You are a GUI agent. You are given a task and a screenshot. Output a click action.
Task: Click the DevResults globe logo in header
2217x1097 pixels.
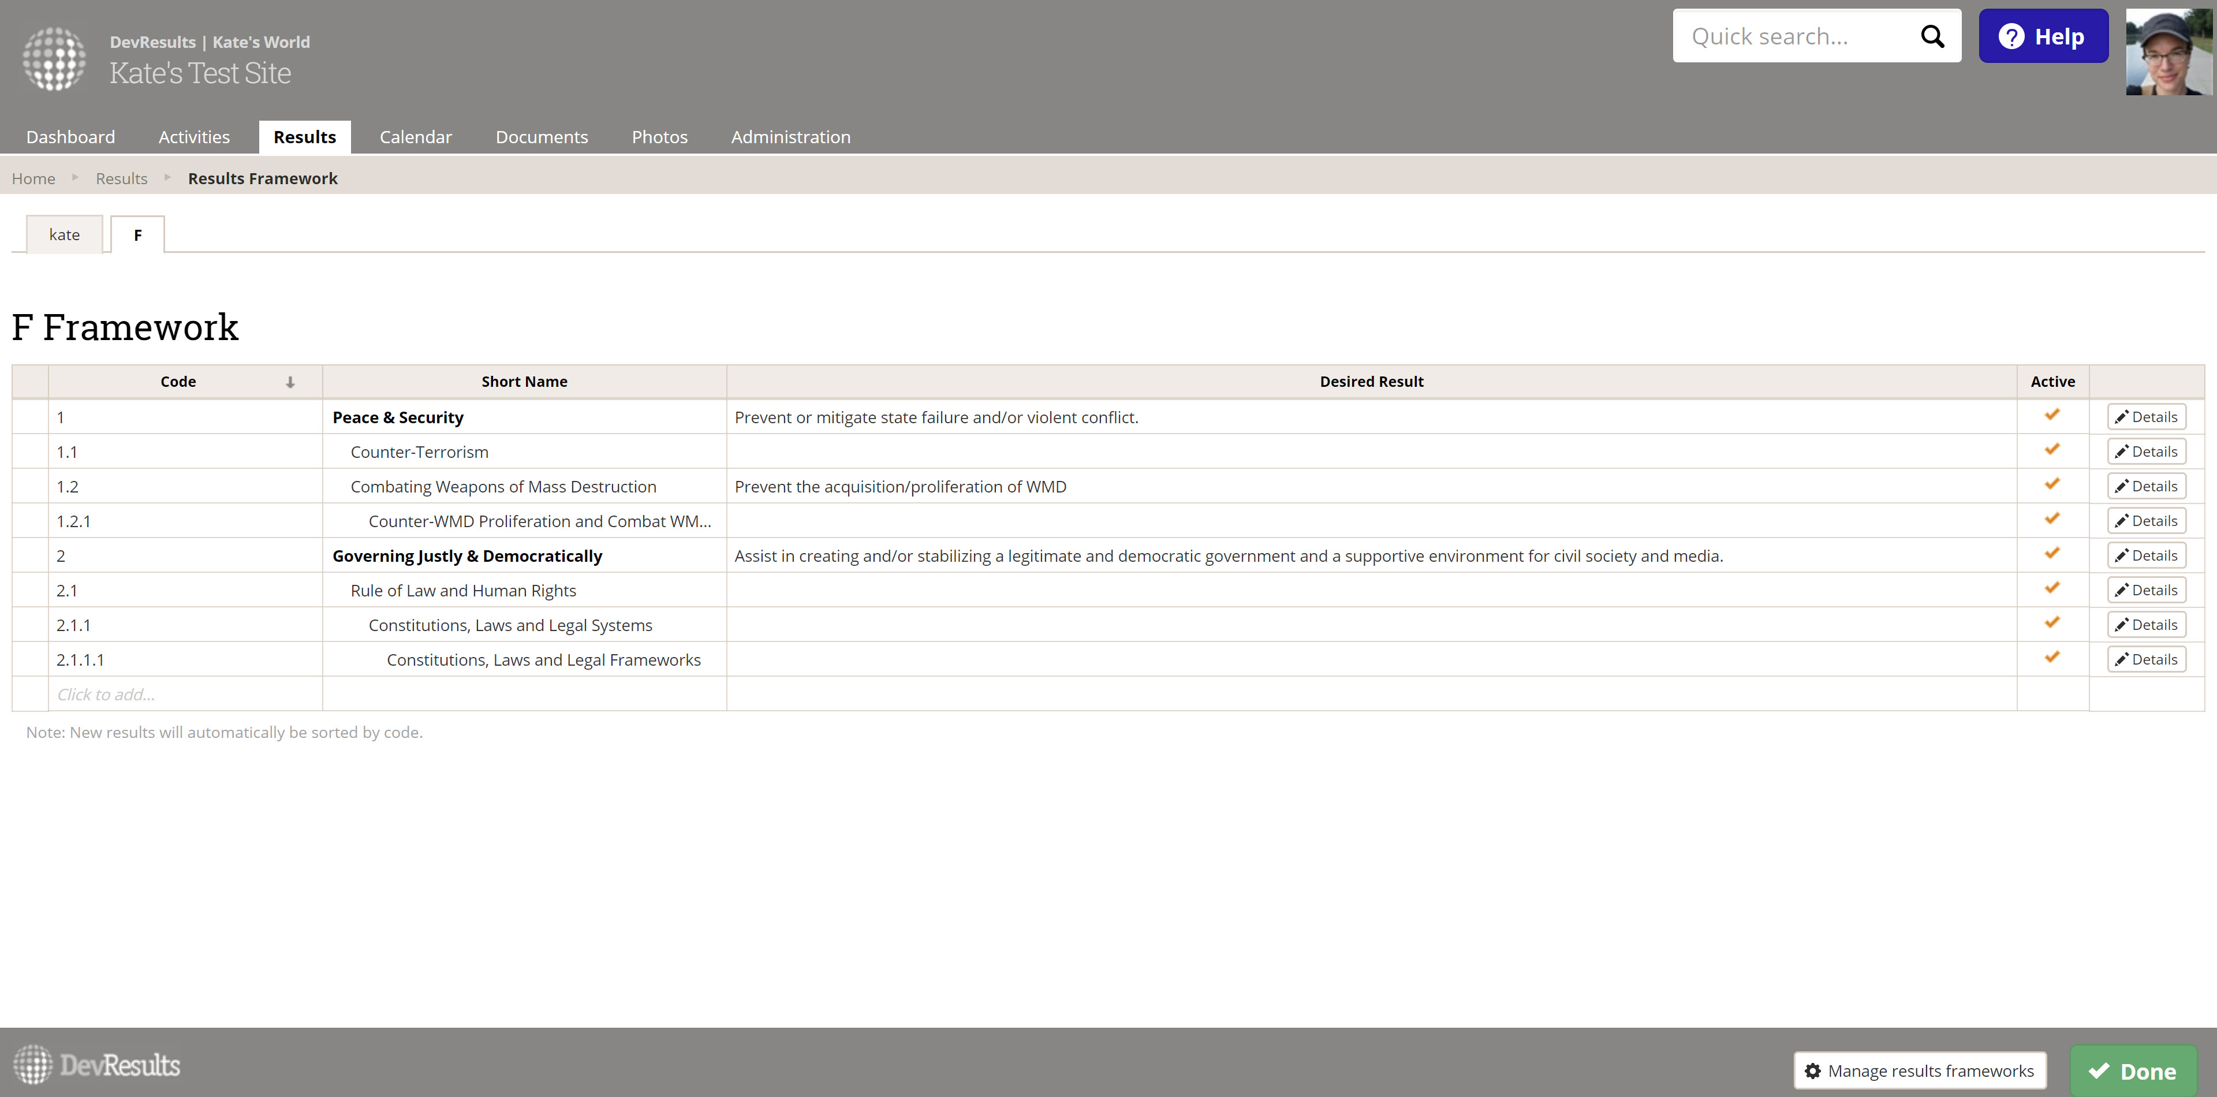coord(54,58)
